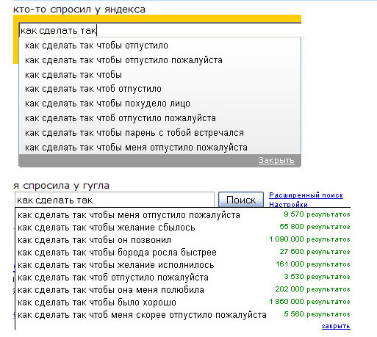Pick suggestion 'чтобы парень с тобой встречался'
377x337 pixels.
coord(160,133)
